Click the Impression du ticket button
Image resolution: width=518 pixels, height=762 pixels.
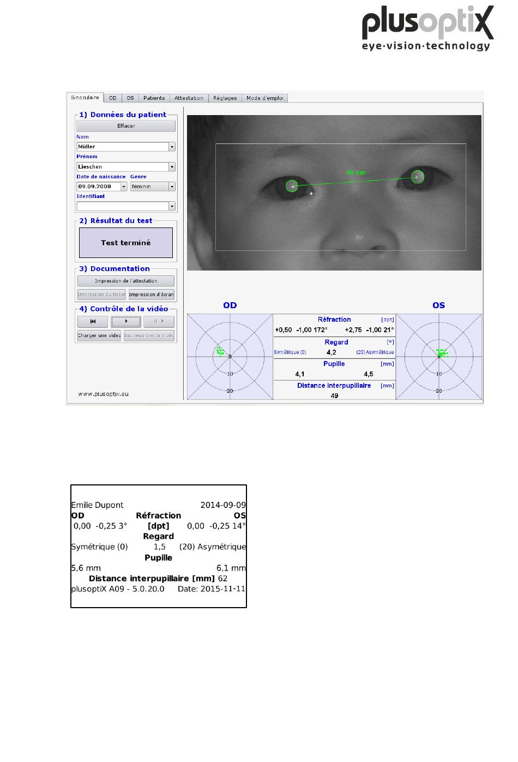click(101, 295)
